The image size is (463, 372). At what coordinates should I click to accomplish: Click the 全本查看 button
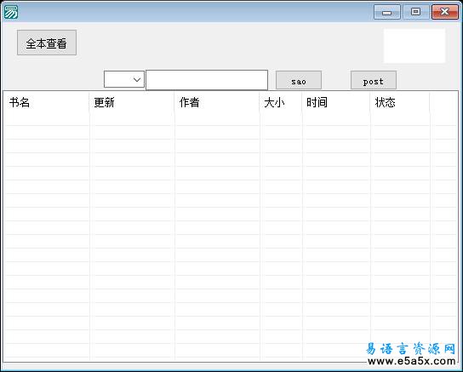(47, 43)
